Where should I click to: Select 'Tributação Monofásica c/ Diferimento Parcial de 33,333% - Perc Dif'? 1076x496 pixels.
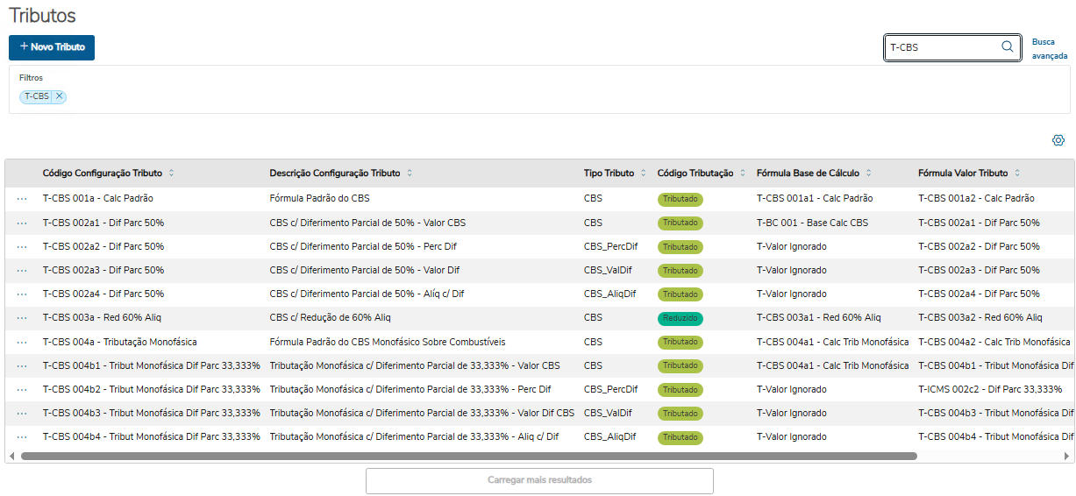(410, 389)
